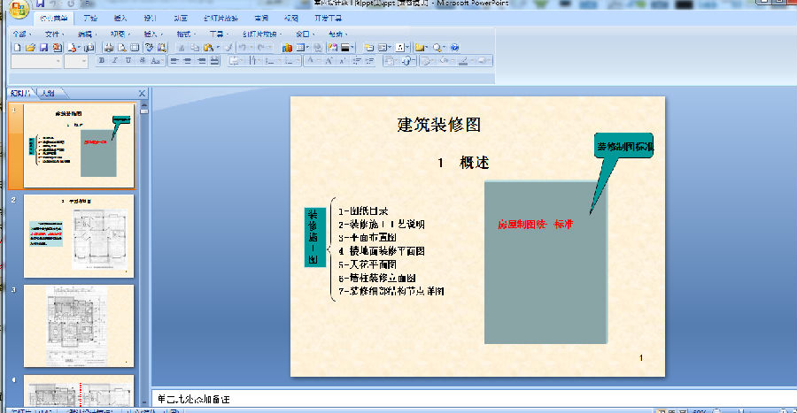Switch to the 开始 ribbon tab
This screenshot has width=797, height=413.
[90, 19]
